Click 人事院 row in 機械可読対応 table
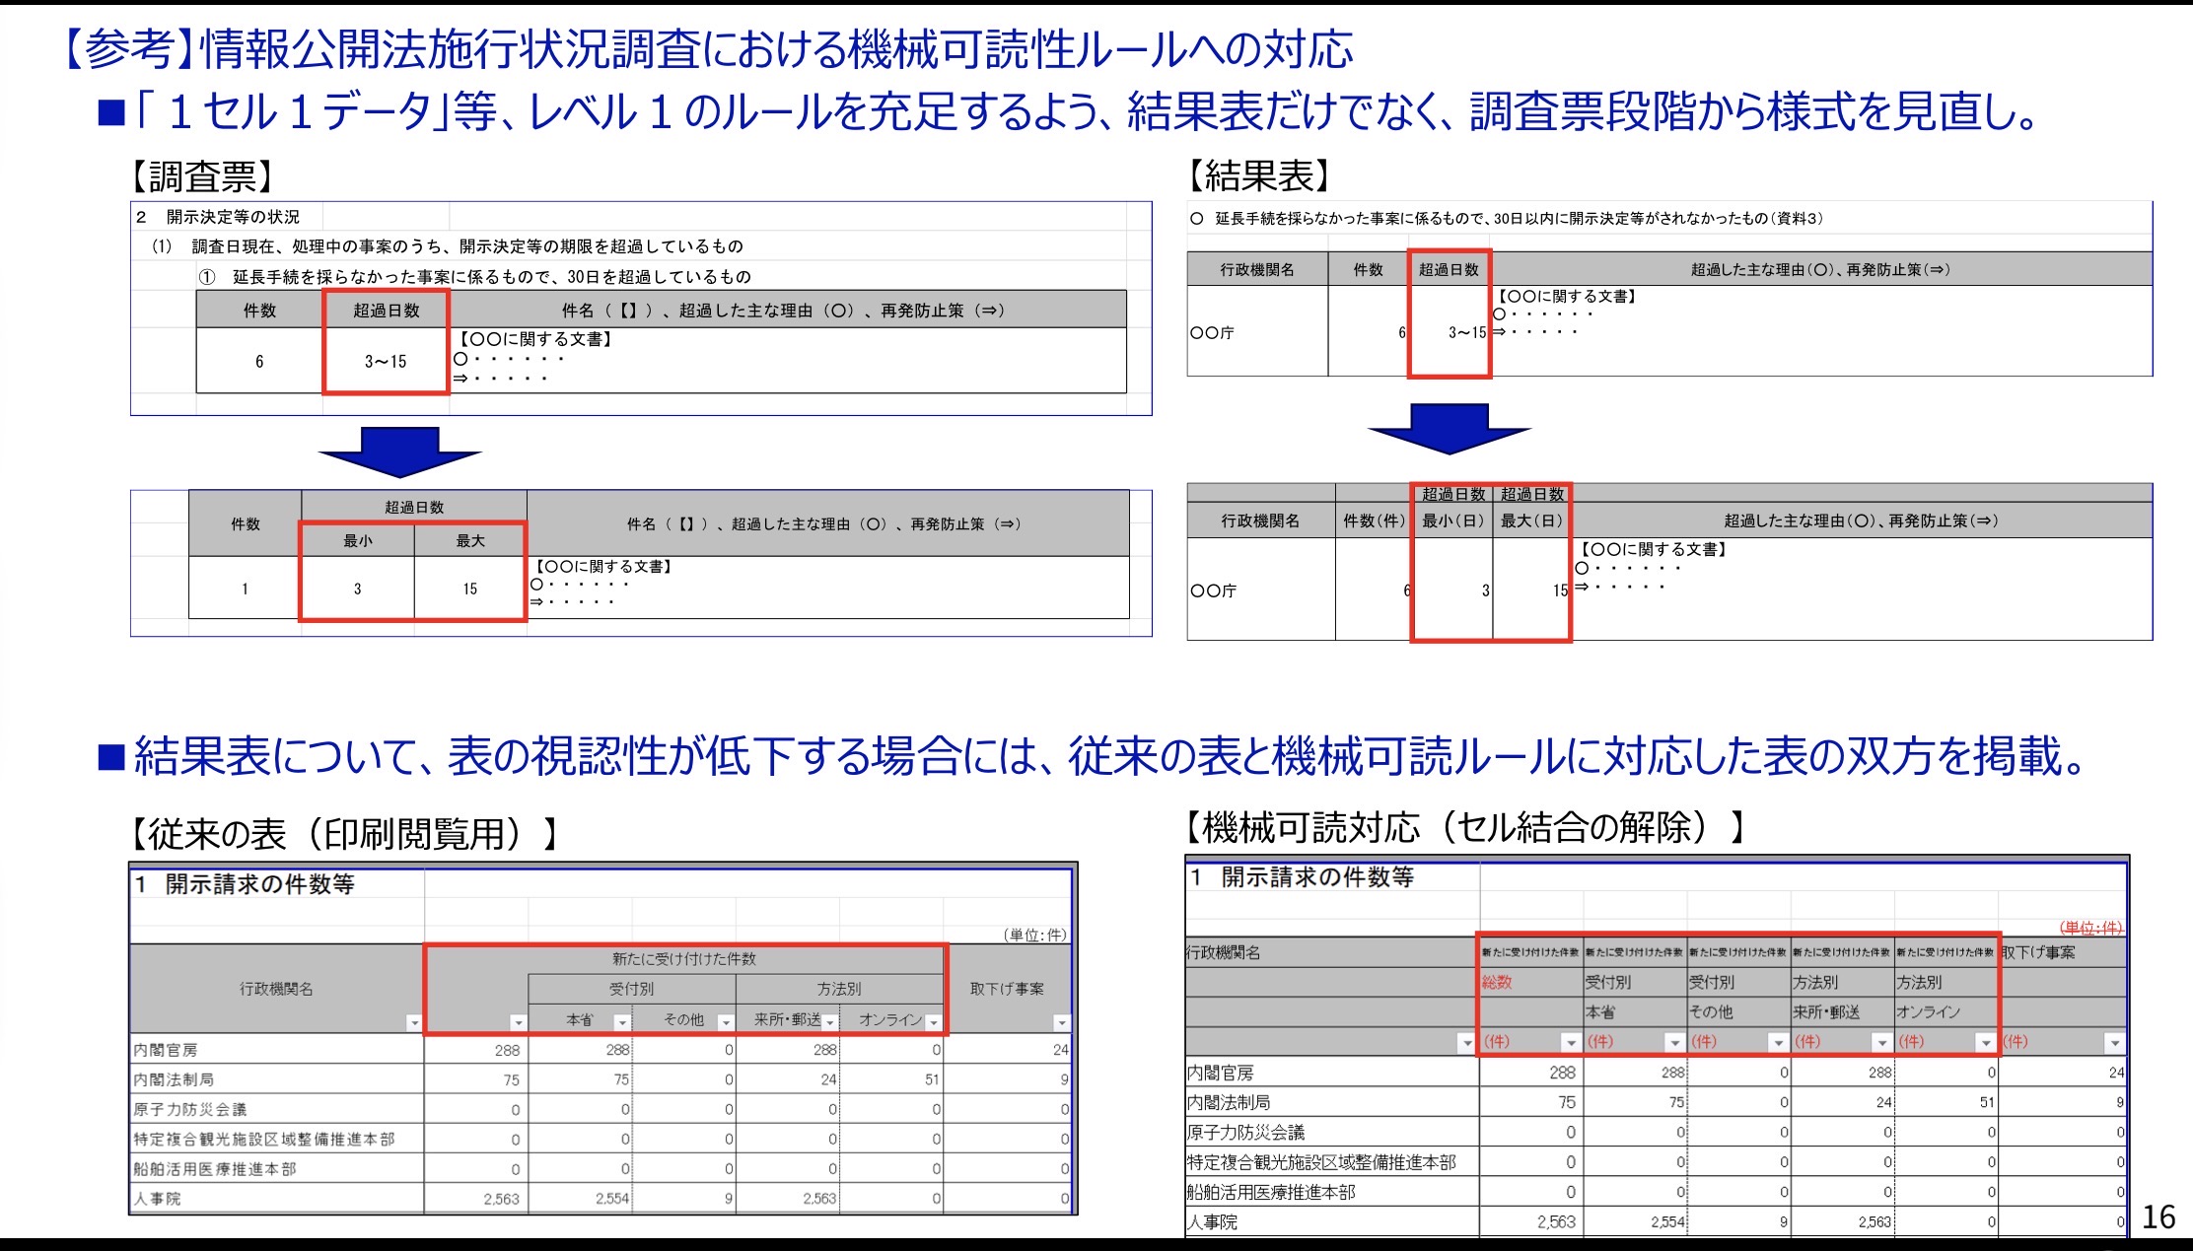 (1656, 1221)
